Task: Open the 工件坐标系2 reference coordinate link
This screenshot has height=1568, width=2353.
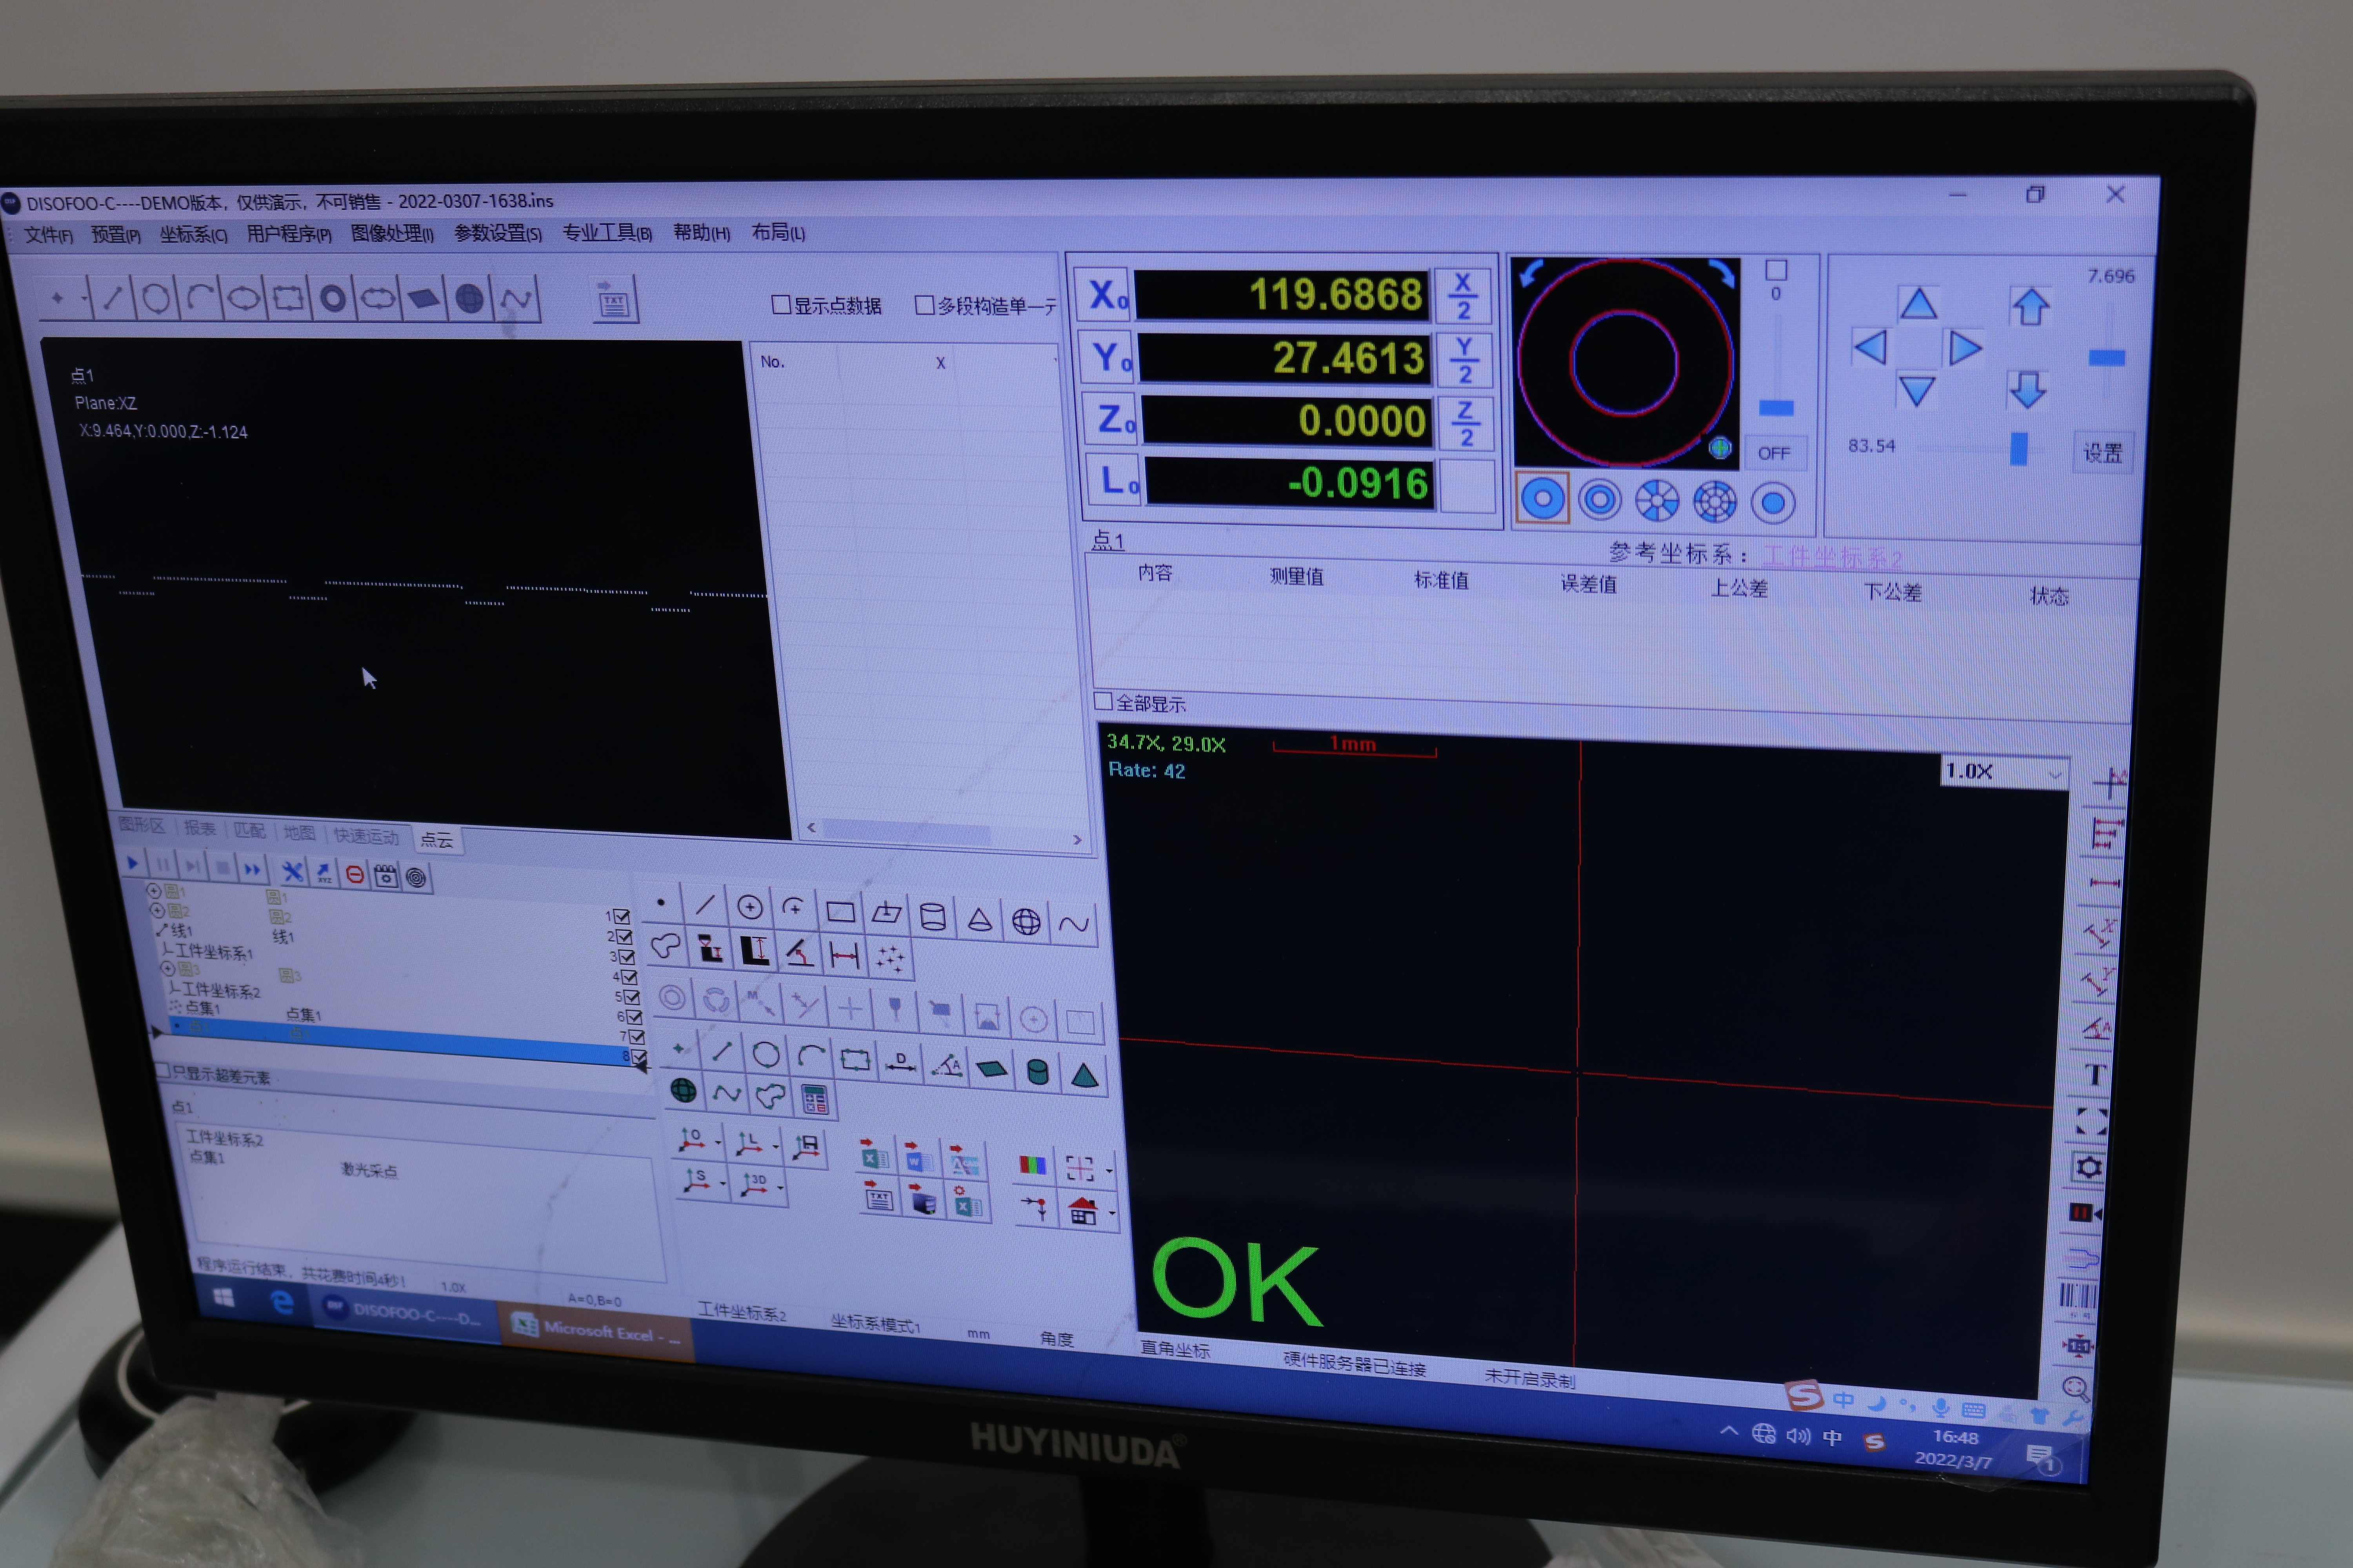Action: click(1832, 557)
